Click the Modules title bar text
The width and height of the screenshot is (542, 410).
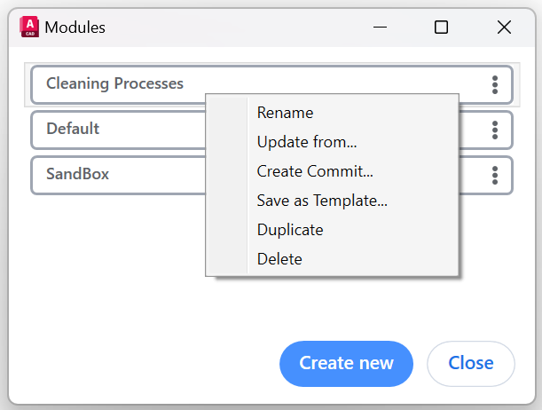click(75, 28)
